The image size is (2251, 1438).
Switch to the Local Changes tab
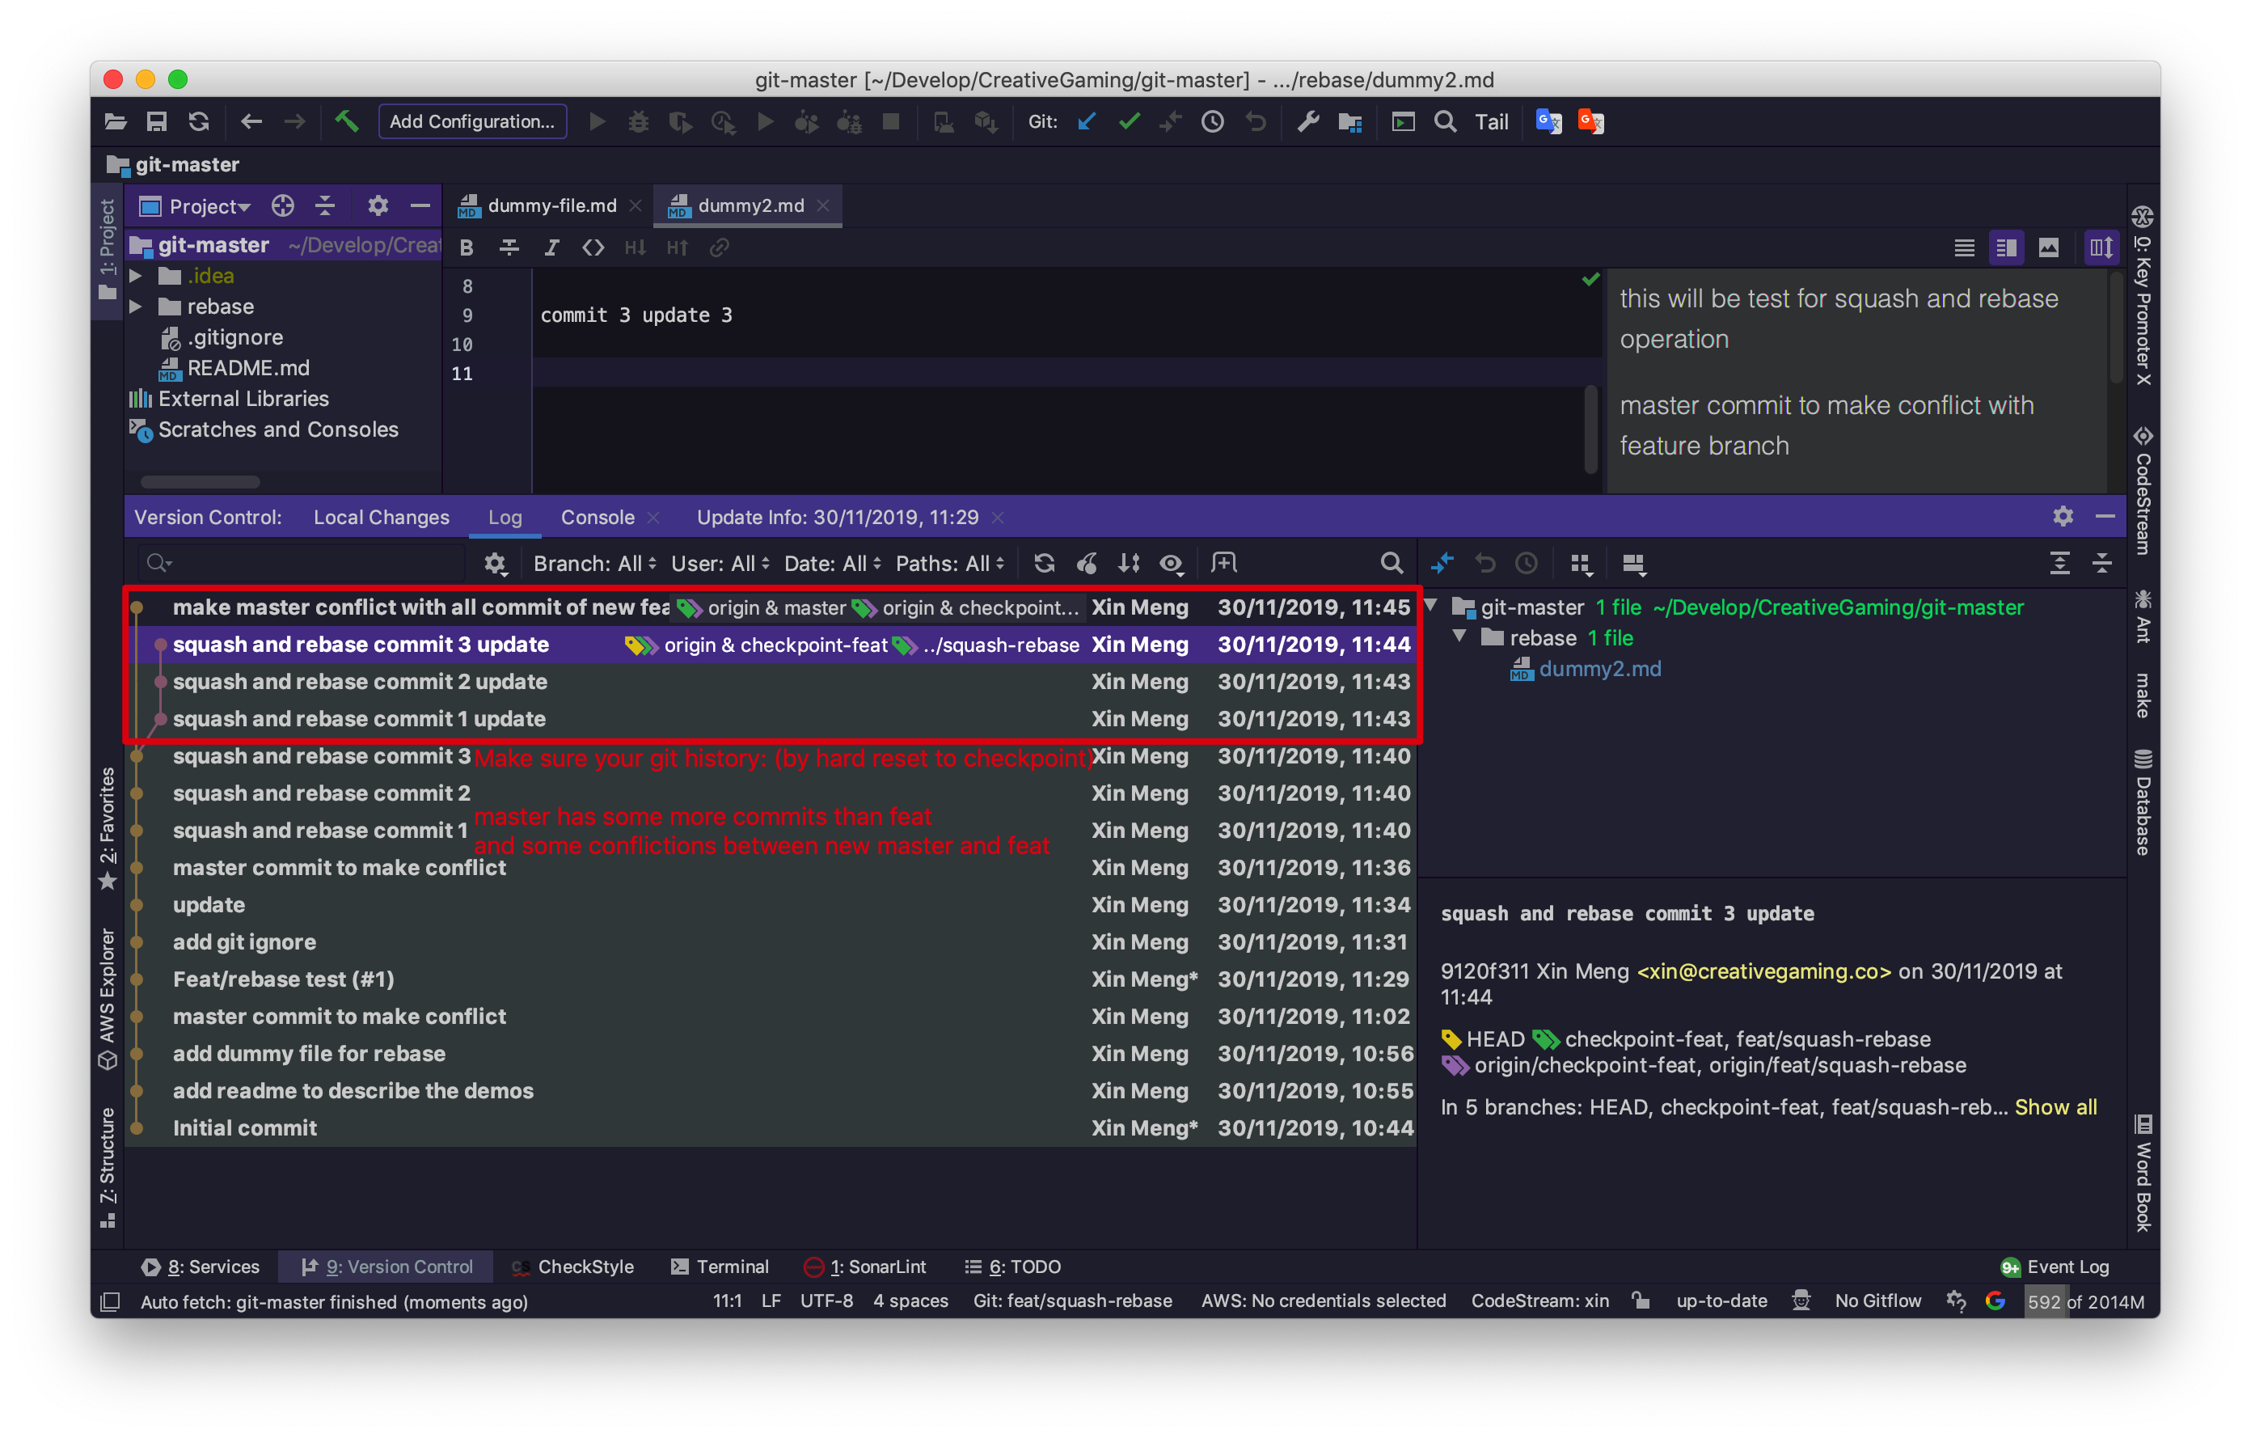tap(381, 517)
